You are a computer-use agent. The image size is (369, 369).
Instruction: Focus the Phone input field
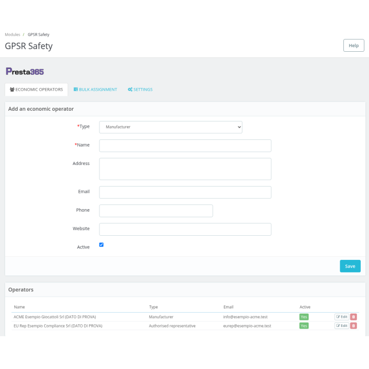(x=156, y=211)
